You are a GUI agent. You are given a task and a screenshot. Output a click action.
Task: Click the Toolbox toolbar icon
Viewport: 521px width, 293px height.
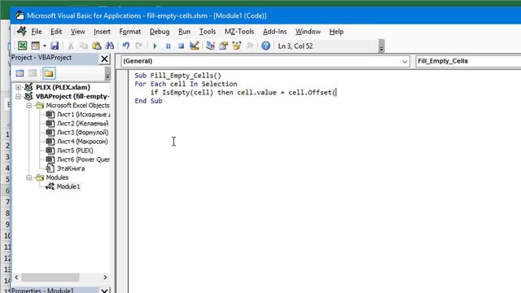tap(250, 46)
